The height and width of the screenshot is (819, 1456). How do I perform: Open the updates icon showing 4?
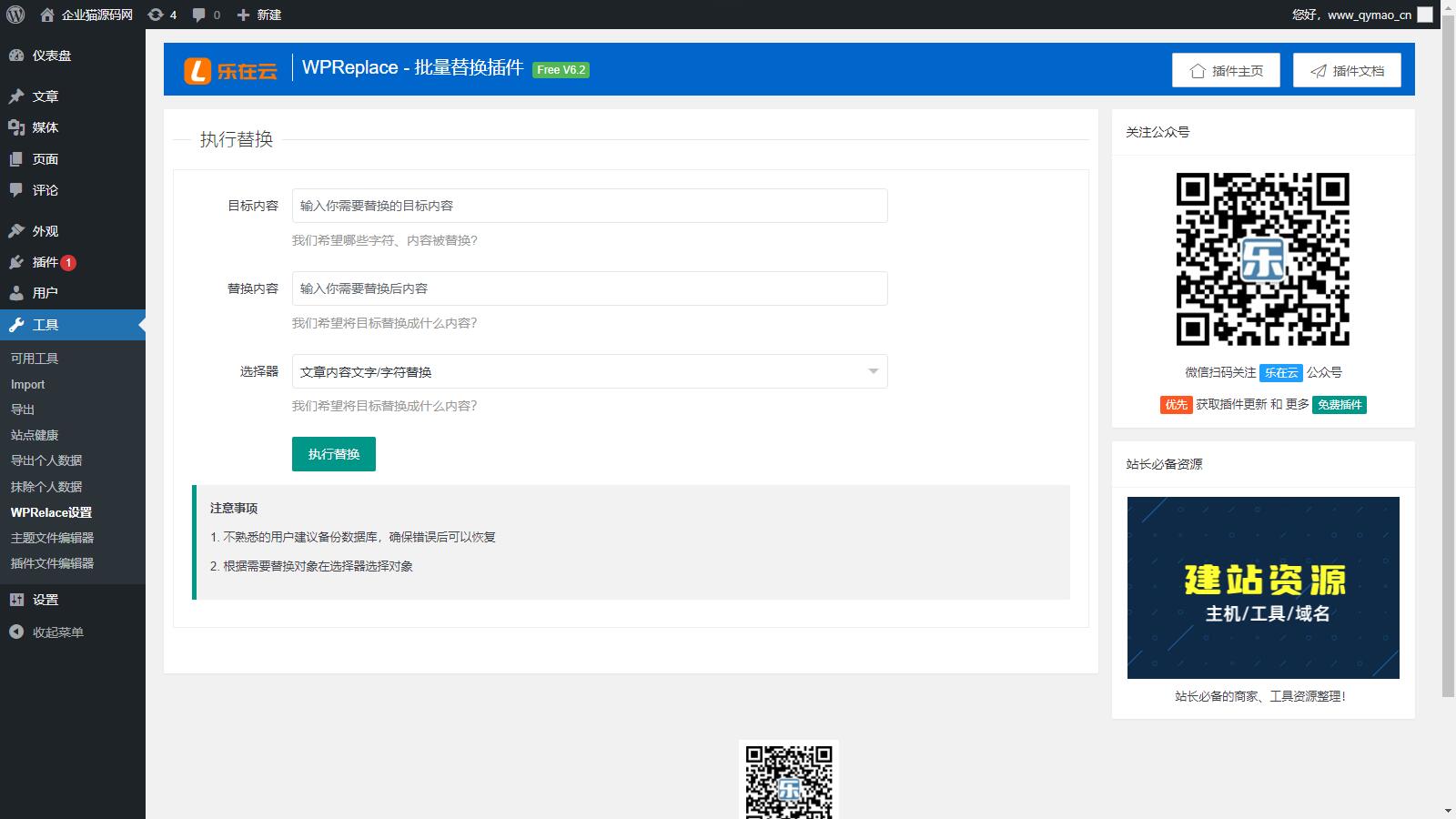click(162, 15)
